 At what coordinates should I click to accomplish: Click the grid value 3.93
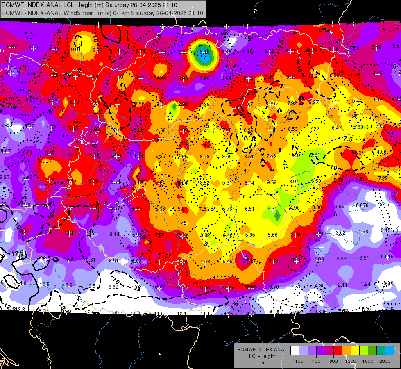(342, 259)
